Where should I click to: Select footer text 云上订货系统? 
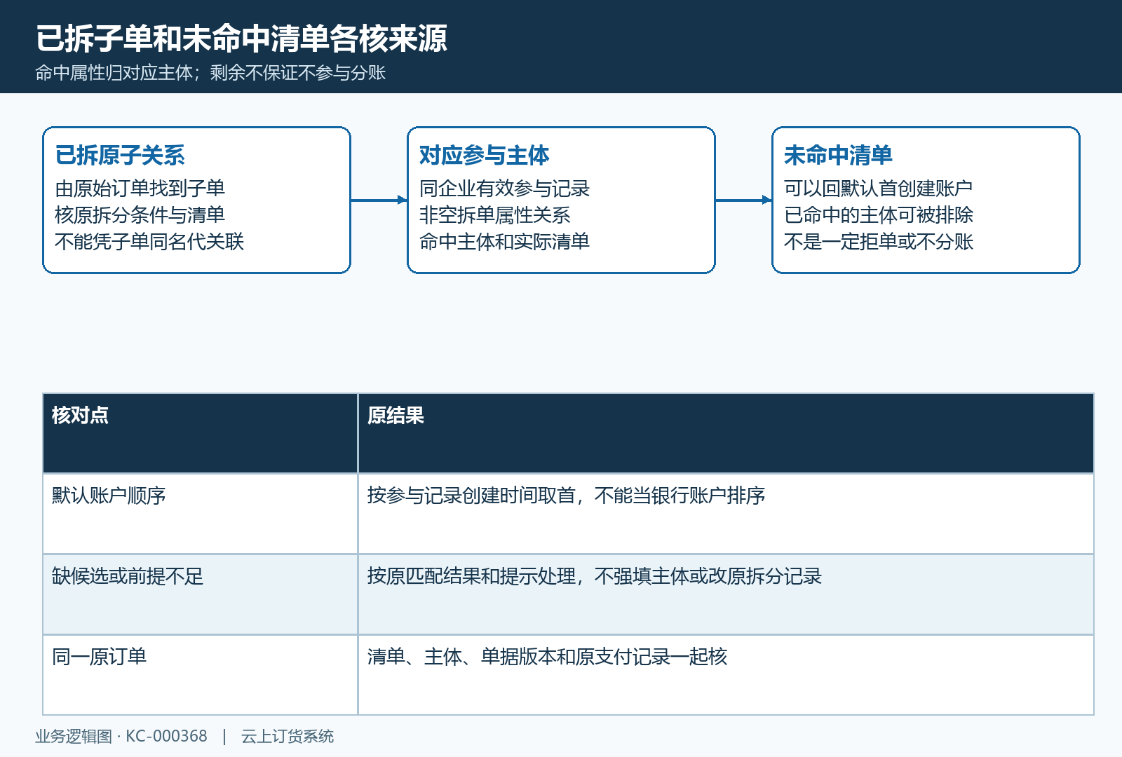pos(288,736)
